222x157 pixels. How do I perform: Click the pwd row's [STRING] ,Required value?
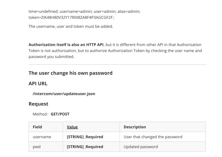[x=85, y=147]
